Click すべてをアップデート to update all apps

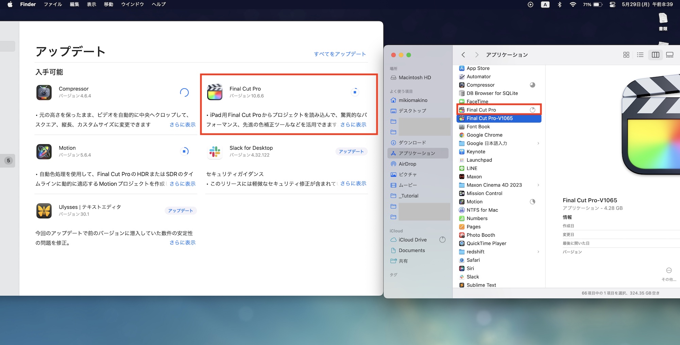tap(340, 54)
